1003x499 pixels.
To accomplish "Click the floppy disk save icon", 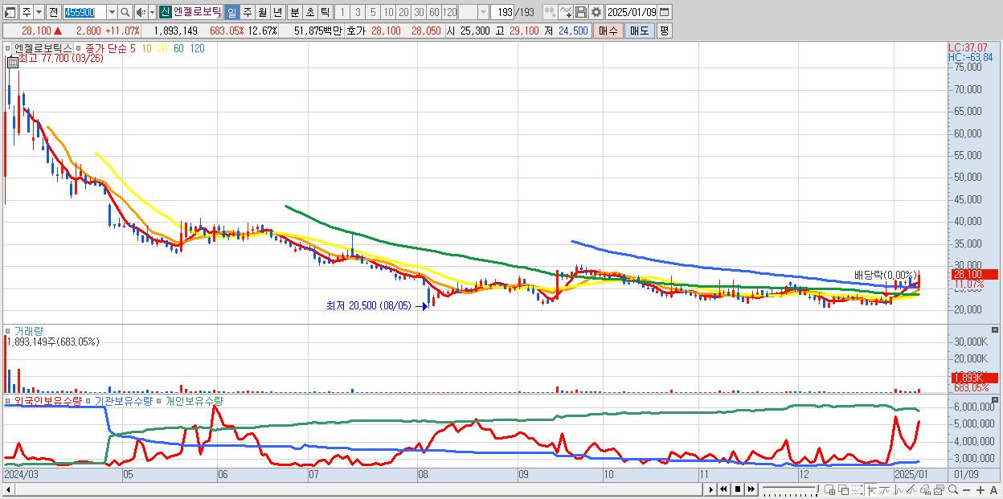I will 580,12.
